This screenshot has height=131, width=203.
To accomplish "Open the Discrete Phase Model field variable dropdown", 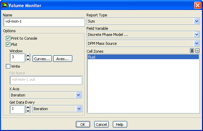I will pos(143,35).
